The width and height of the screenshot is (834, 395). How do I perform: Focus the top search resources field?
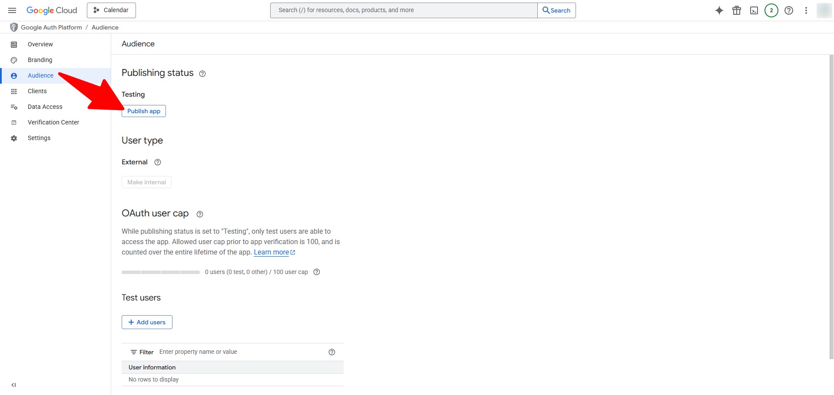pyautogui.click(x=404, y=10)
